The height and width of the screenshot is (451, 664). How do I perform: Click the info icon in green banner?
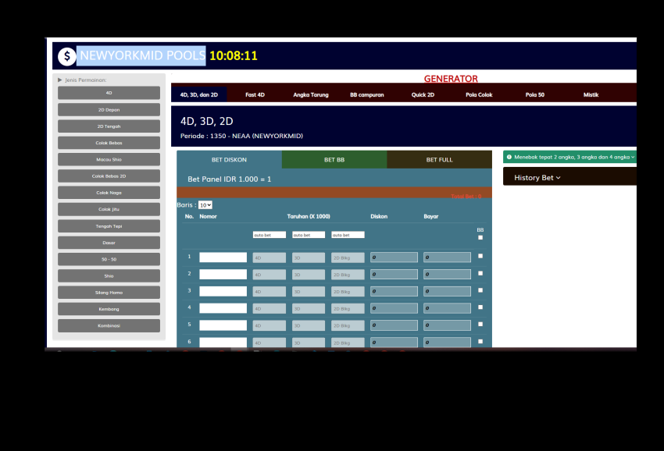point(509,157)
